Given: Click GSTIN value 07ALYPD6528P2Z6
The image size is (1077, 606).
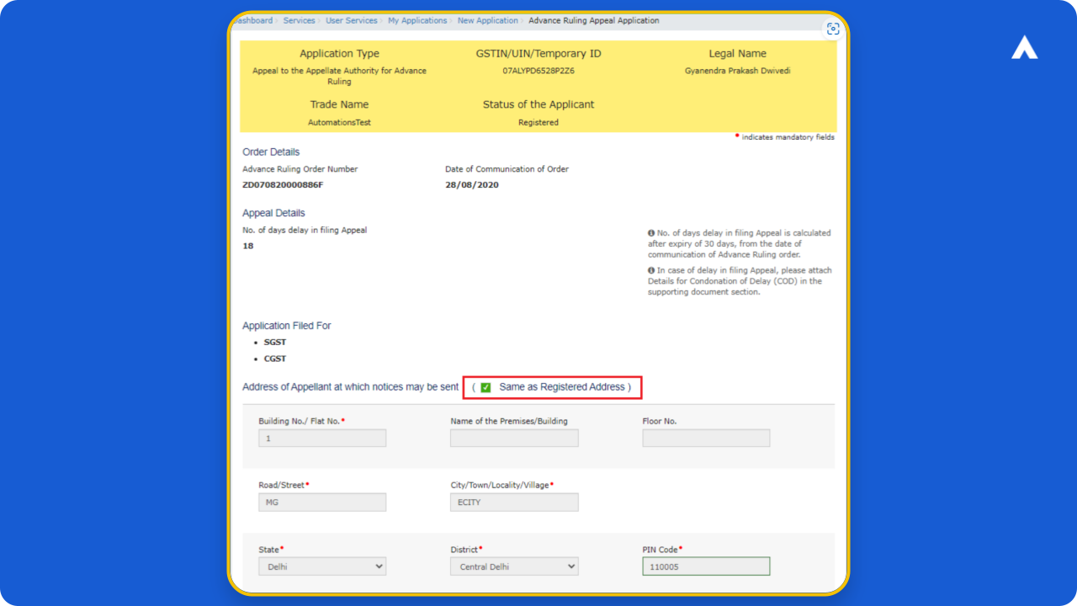Looking at the screenshot, I should coord(538,71).
